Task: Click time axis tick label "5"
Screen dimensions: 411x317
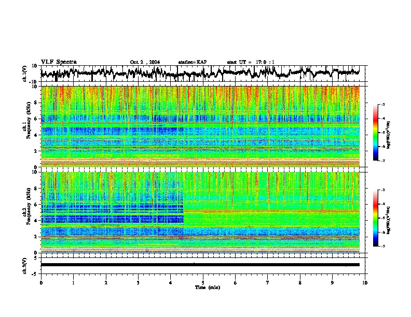Action: (x=203, y=283)
